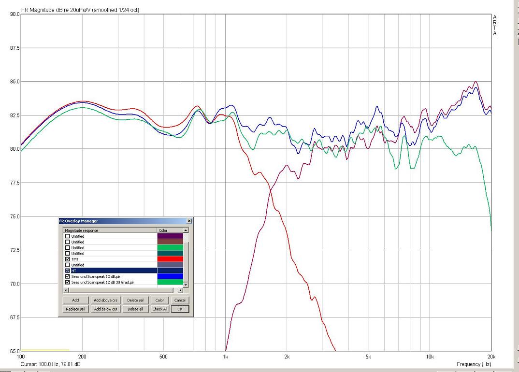Disable the Seas und Scanspeak 12 dB.pir overlay
Screen dimensions: 519x372
[x=68, y=277]
